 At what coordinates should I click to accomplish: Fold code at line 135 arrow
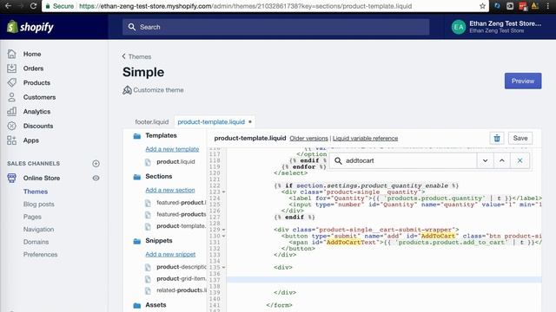224,268
